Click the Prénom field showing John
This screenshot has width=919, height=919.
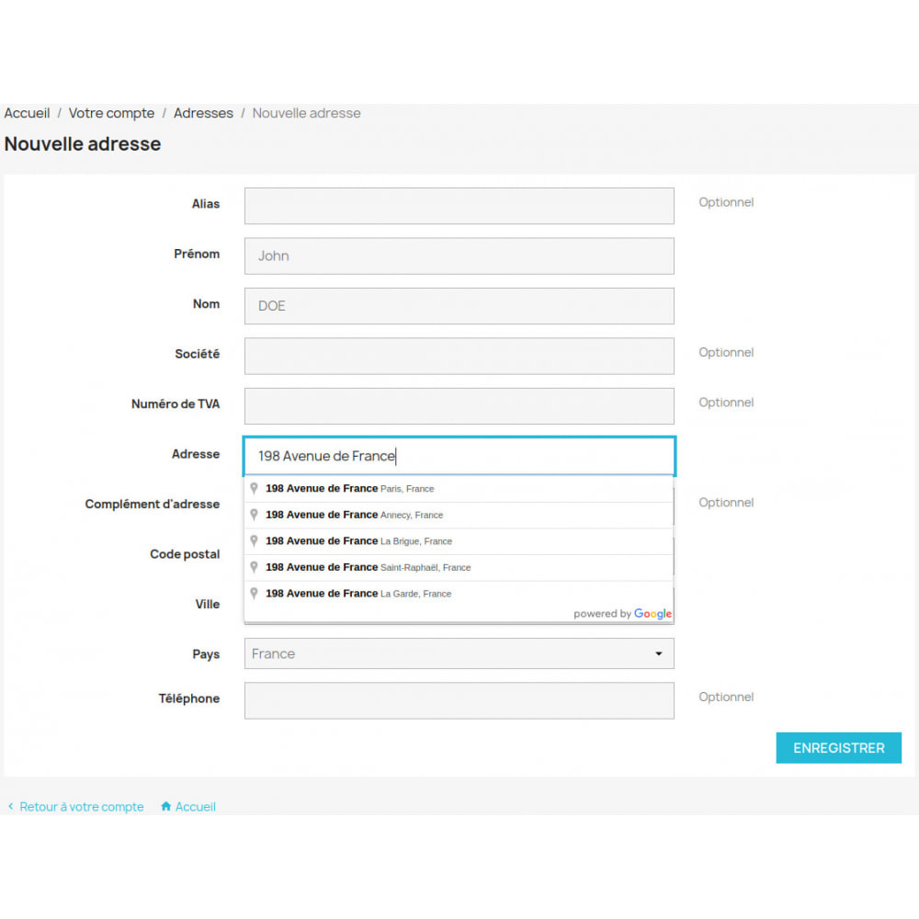tap(459, 255)
